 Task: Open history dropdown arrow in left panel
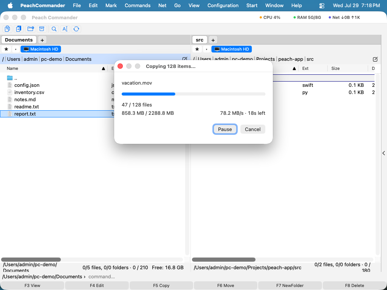[x=15, y=49]
